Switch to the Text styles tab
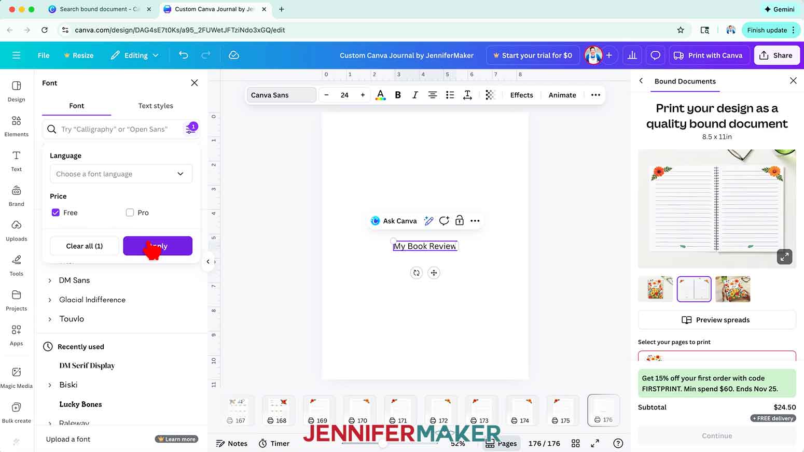This screenshot has width=804, height=452. (x=156, y=106)
